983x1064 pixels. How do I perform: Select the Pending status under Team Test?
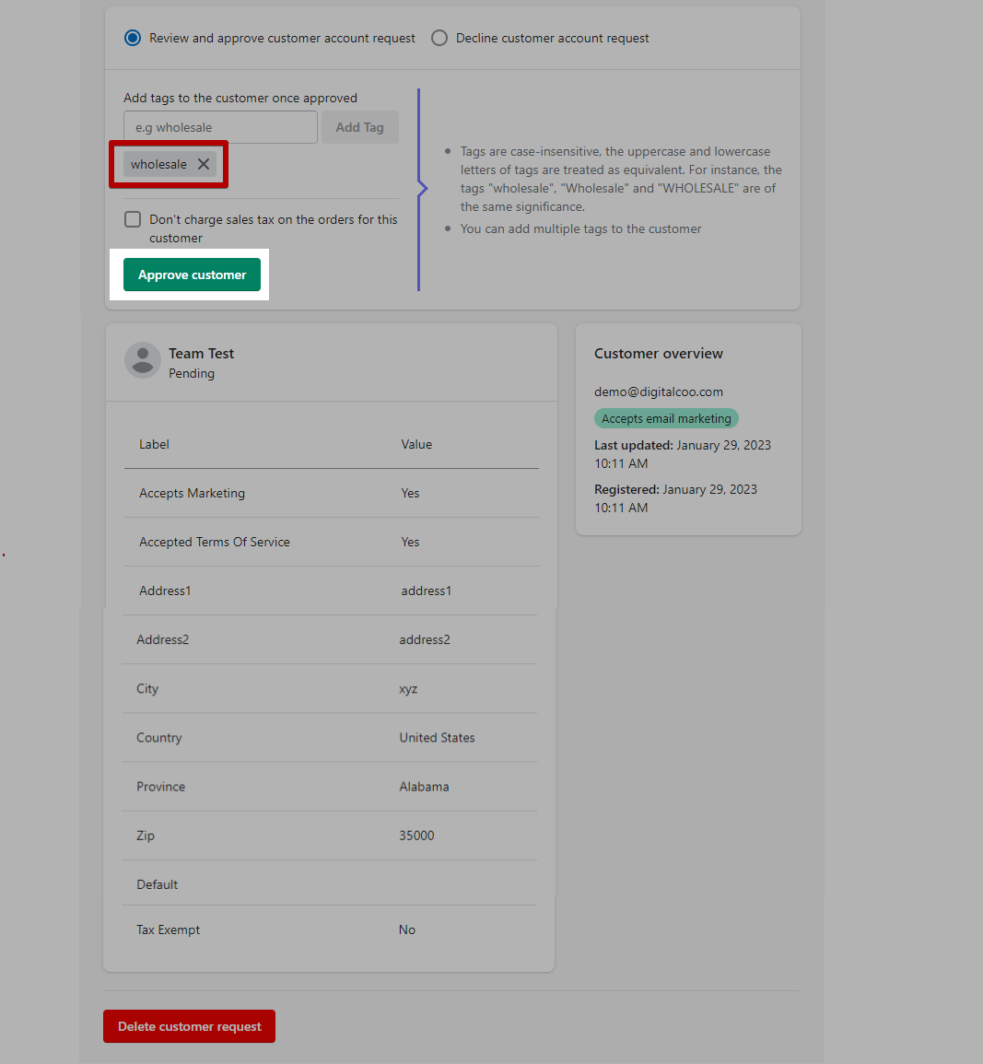[192, 373]
